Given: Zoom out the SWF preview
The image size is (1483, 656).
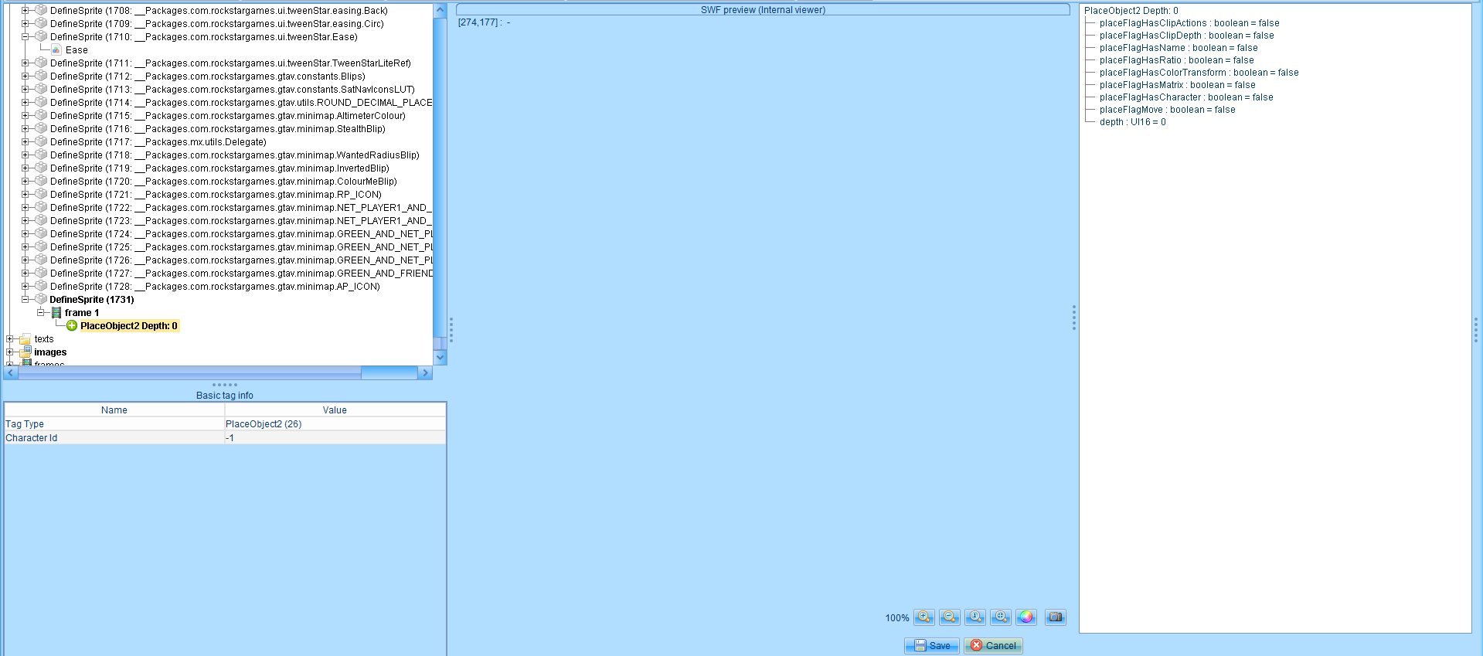Looking at the screenshot, I should click(950, 617).
